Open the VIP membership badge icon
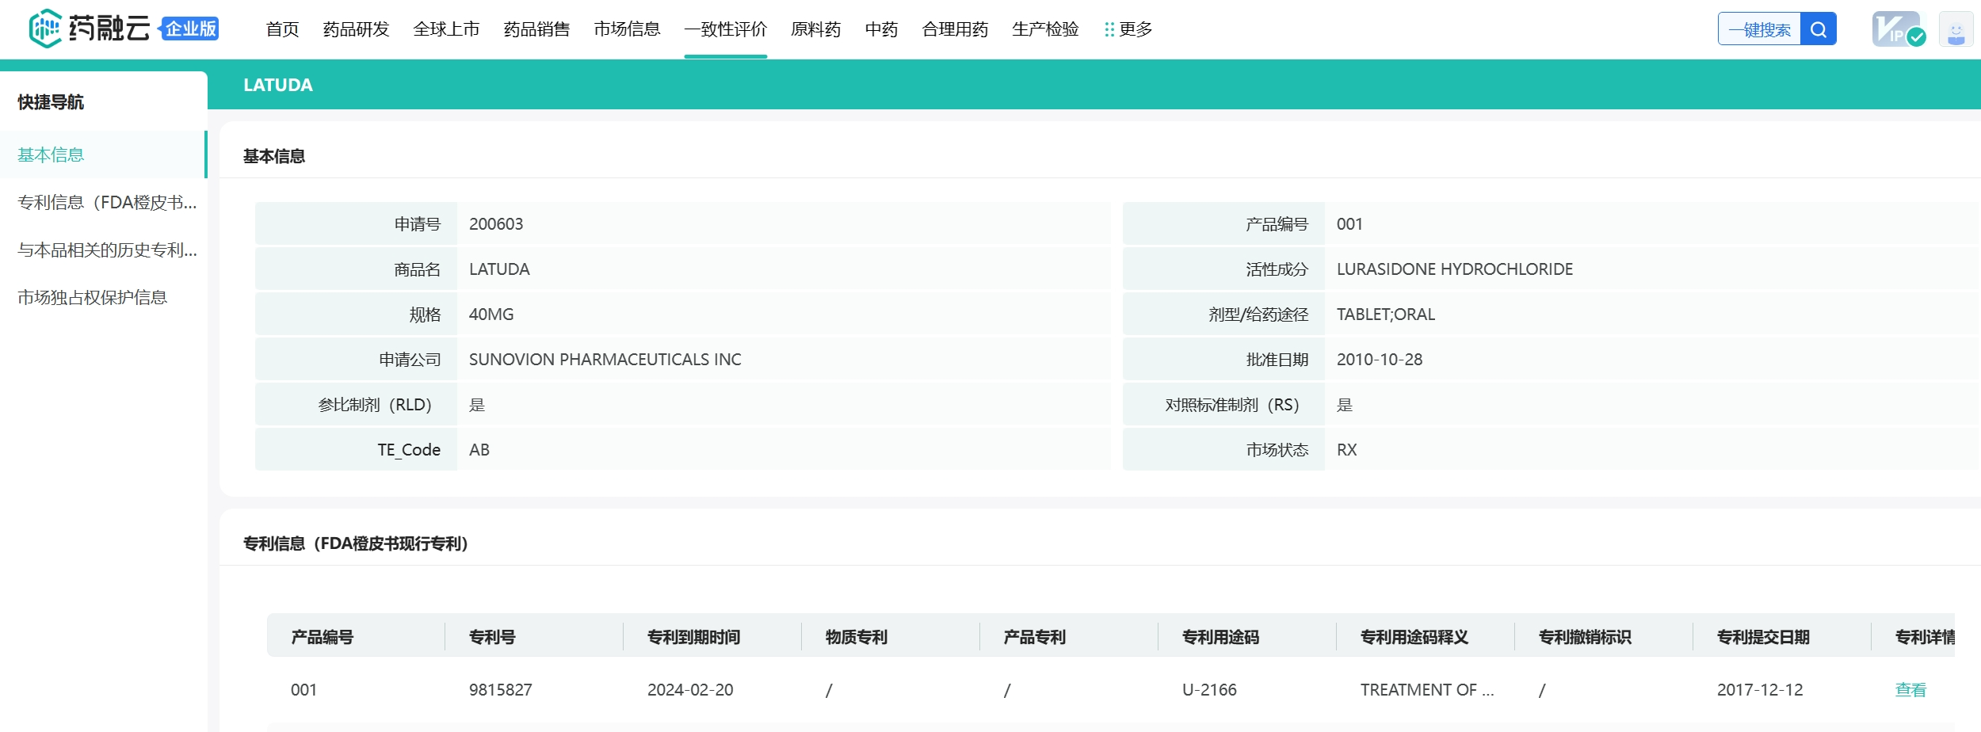Screen dimensions: 1981x732 (1898, 29)
